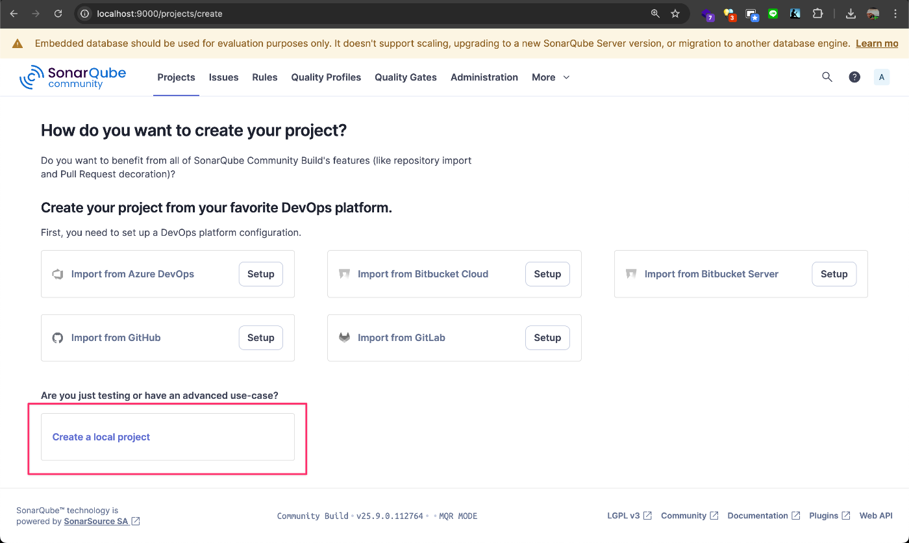Click 'Import from GitLab' label
This screenshot has width=909, height=543.
401,338
